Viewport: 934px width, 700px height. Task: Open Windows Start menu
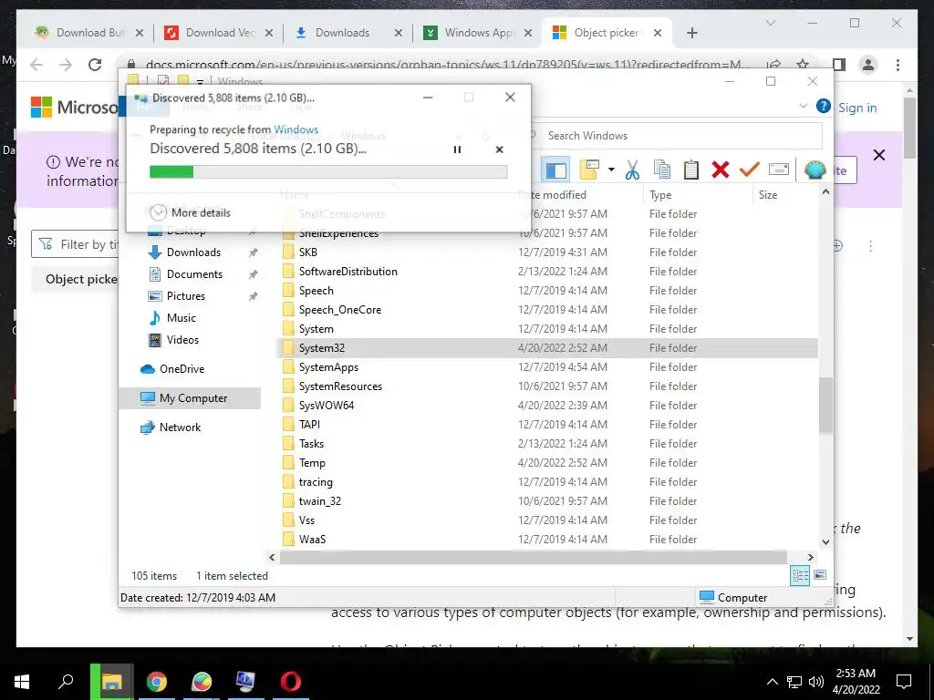coord(22,682)
